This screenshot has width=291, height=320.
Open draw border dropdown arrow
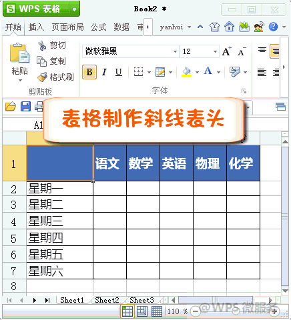click(171, 72)
